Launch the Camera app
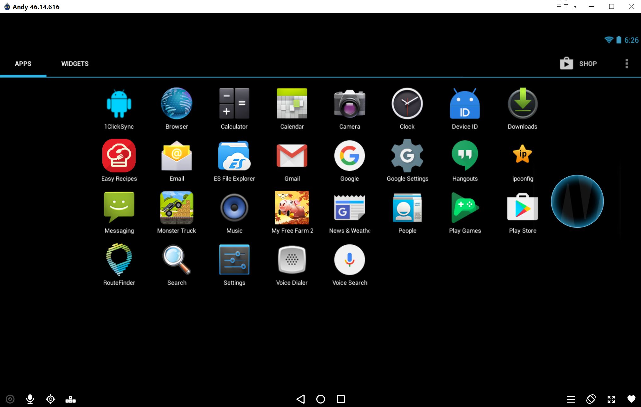641x407 pixels. (350, 109)
